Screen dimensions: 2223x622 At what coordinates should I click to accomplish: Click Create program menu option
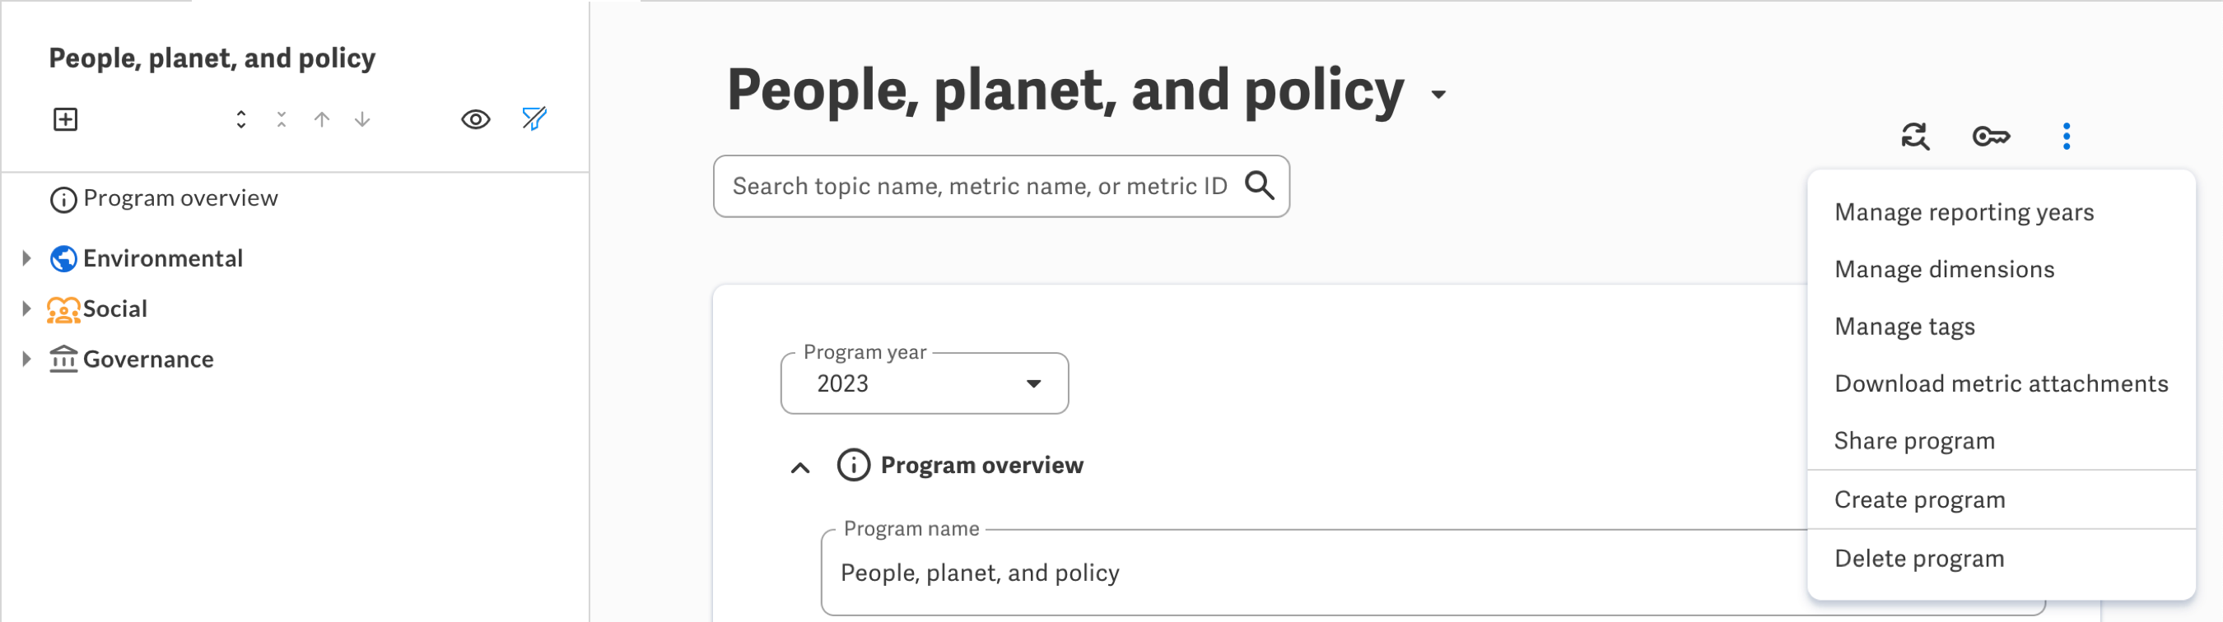pyautogui.click(x=1919, y=499)
